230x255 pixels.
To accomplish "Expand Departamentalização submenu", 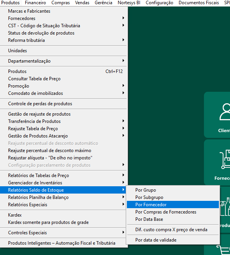I will 29,61.
